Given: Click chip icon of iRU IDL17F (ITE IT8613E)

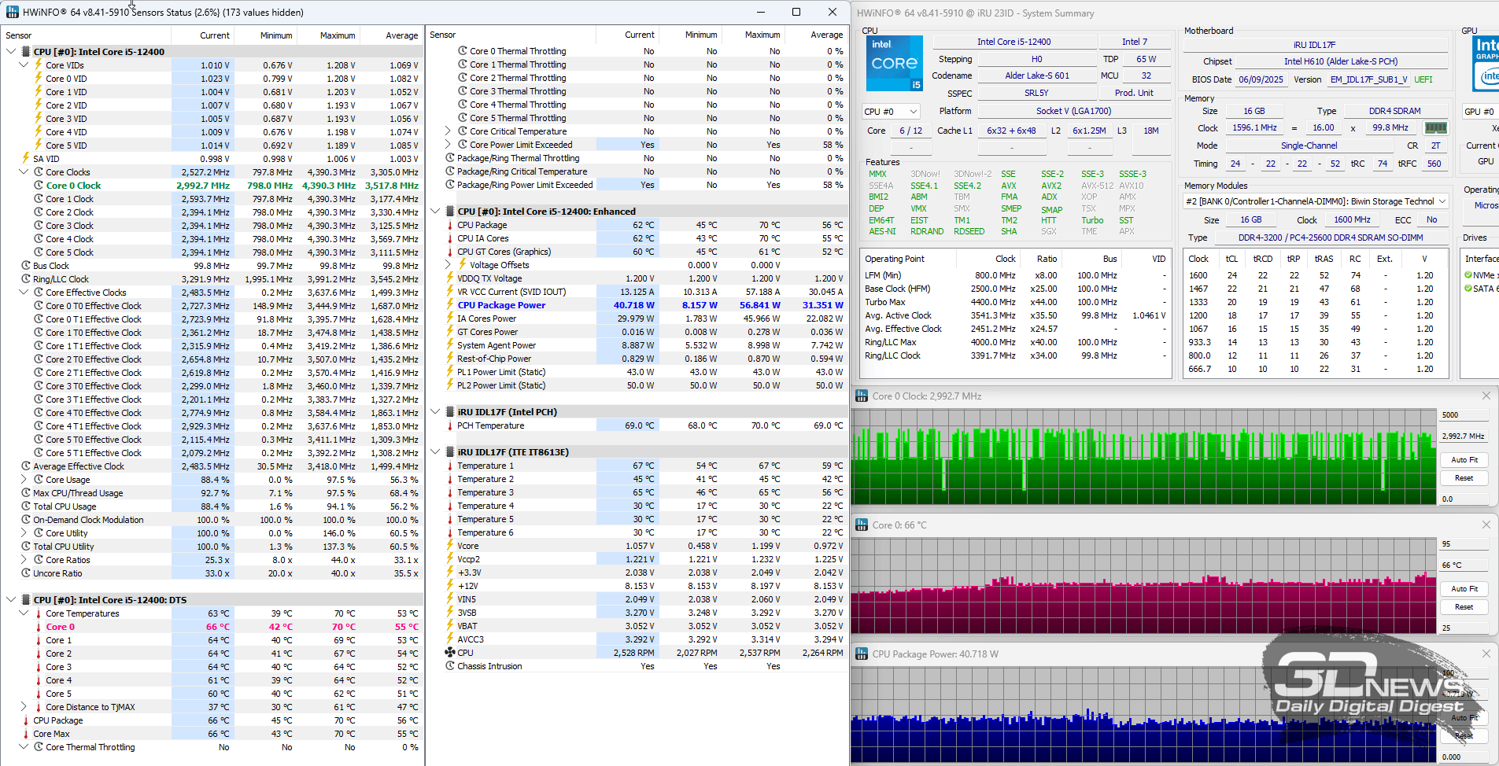Looking at the screenshot, I should click(x=450, y=452).
